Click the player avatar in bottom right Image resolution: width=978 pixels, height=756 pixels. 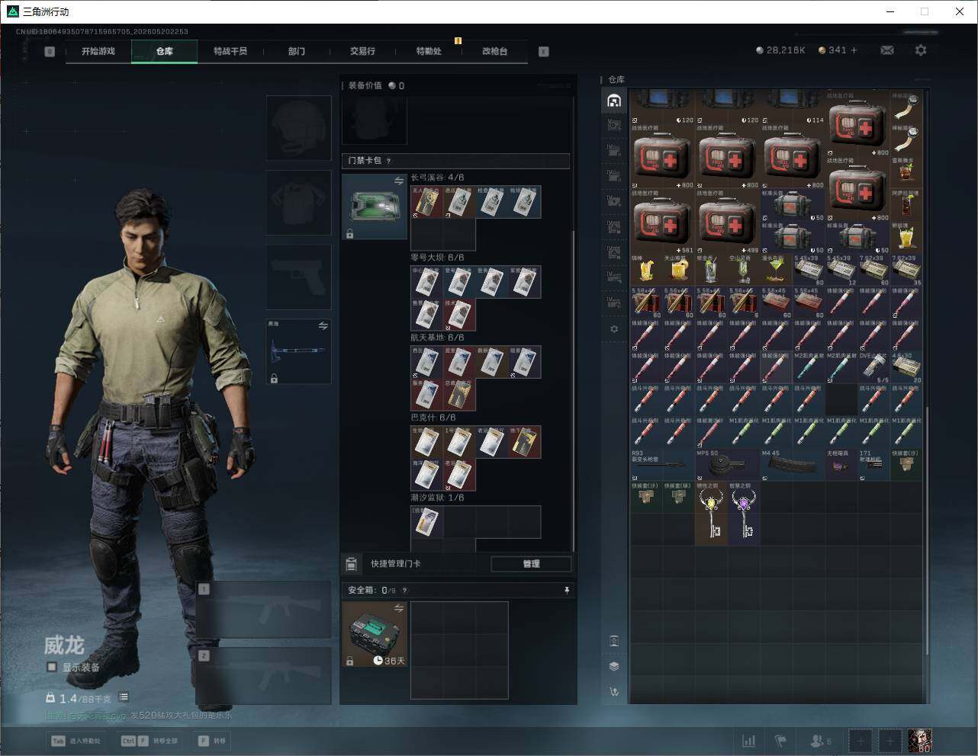click(x=920, y=741)
